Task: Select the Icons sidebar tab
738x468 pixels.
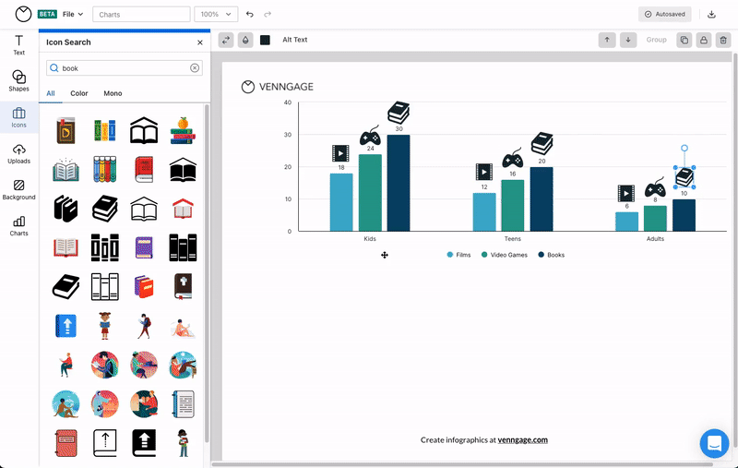Action: coord(18,117)
